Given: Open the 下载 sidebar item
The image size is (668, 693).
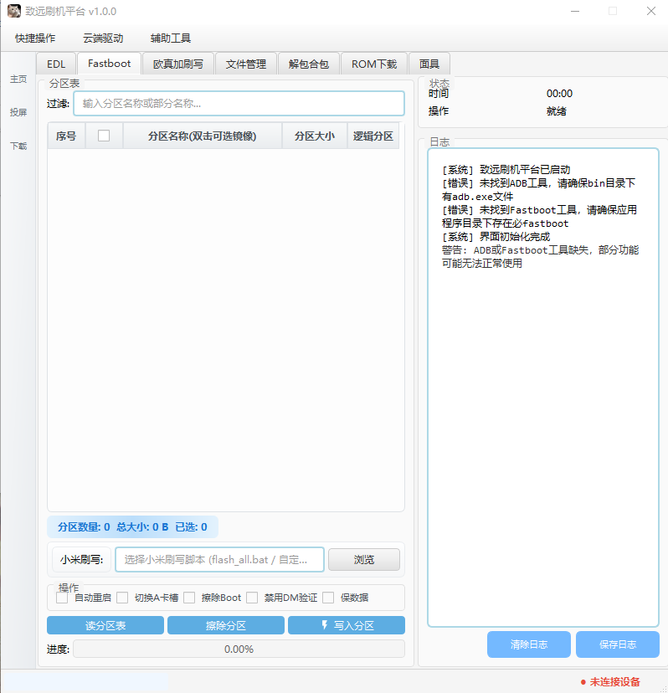Looking at the screenshot, I should [18, 146].
